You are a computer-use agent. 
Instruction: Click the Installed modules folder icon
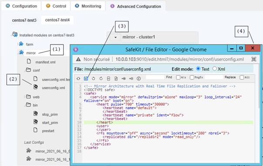tap(15, 35)
